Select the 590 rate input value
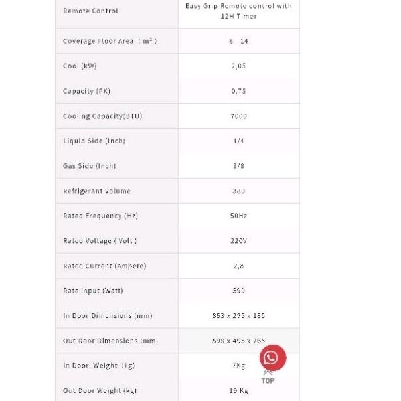 (x=238, y=291)
